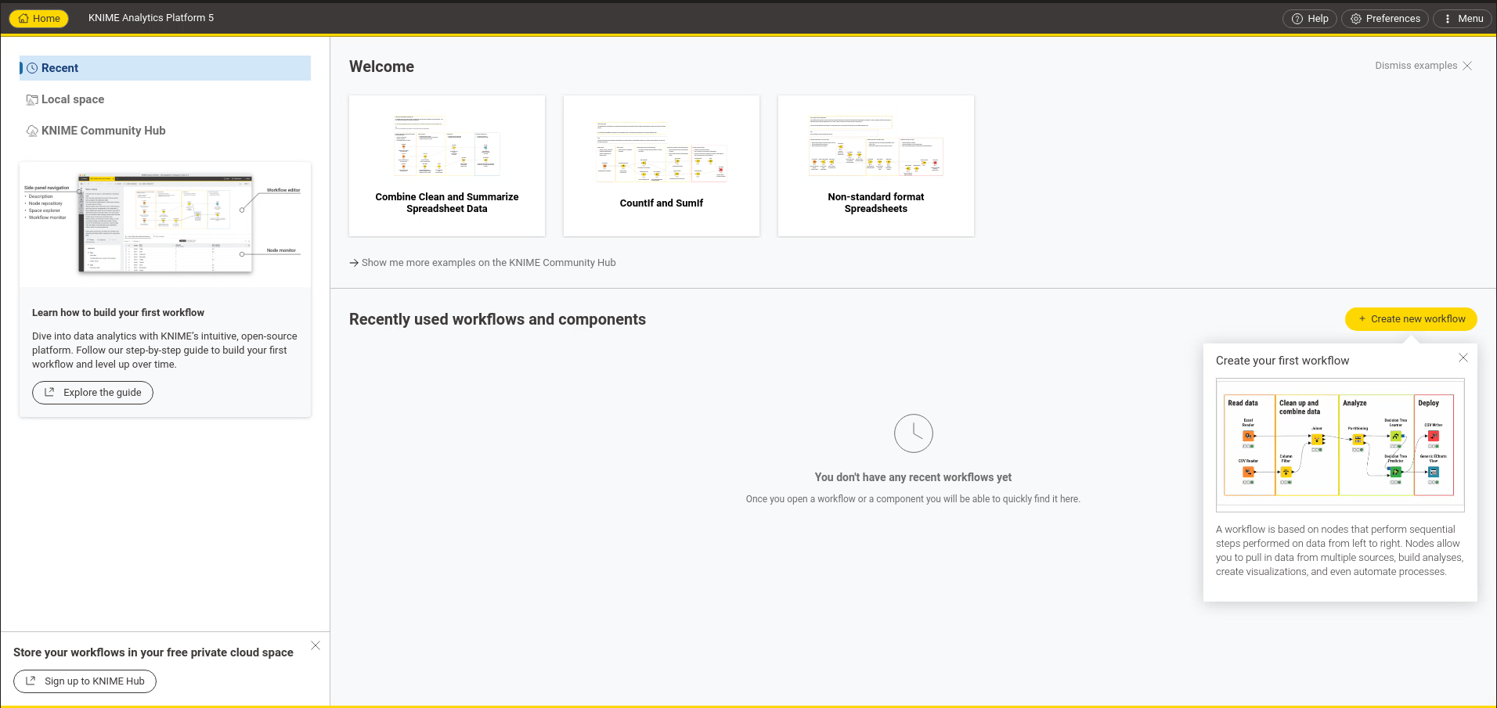Select Recent in the sidebar
This screenshot has height=708, width=1497.
pyautogui.click(x=60, y=68)
